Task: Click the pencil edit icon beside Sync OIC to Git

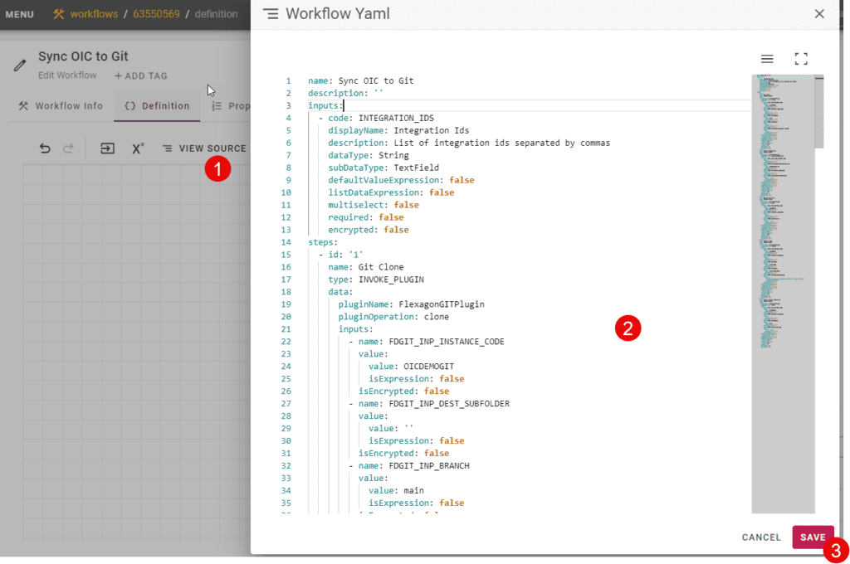Action: 20,66
